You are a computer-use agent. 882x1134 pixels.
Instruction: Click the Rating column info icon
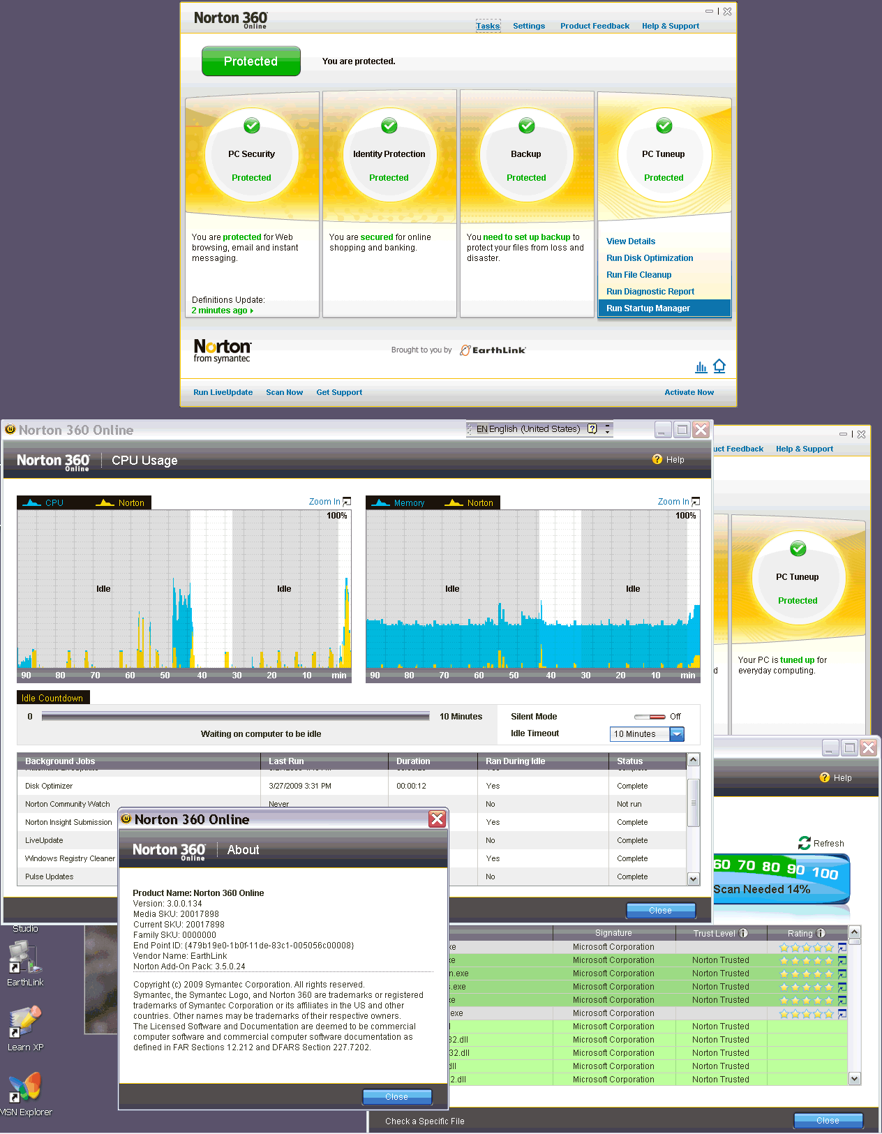click(821, 933)
